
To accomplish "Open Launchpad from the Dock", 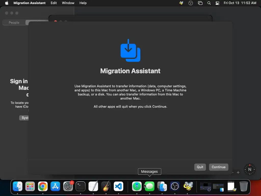I will (30, 186).
